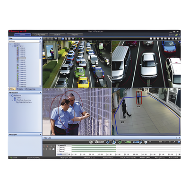Select the first camera under the recorder

pyautogui.click(x=21, y=48)
